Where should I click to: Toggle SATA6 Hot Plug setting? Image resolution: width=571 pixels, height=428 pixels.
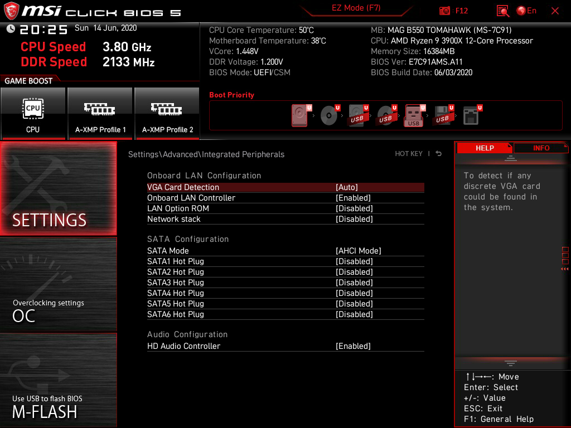point(285,314)
